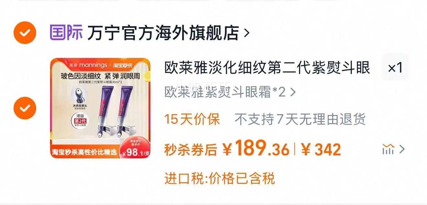Click the purple 国际 badge icon

[66, 32]
